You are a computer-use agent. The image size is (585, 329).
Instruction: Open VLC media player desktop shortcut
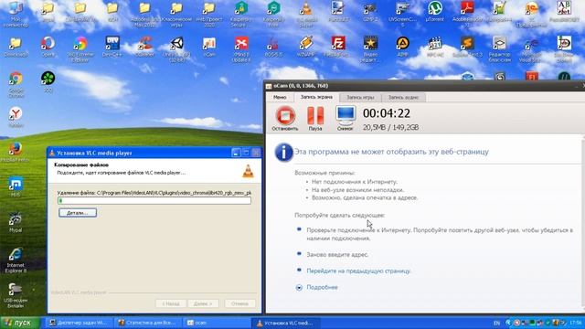306,15
